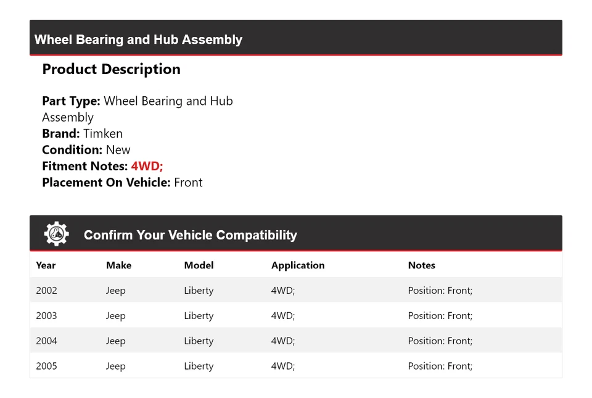Viewport: 592px width, 398px height.
Task: Open the Confirm Your Vehicle Compatibility banner
Action: (x=190, y=235)
